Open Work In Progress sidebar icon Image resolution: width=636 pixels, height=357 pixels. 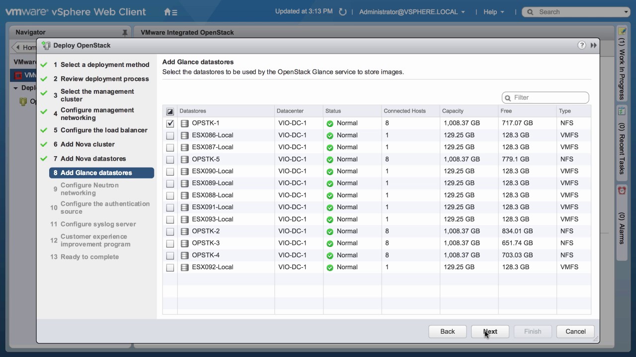622,31
